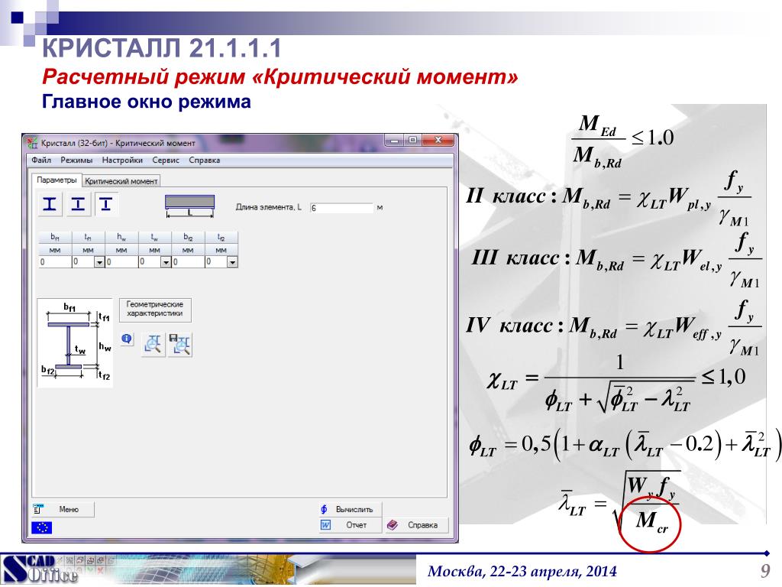Click the beam span scheme icon with L
This screenshot has height=587, width=782.
pos(190,206)
